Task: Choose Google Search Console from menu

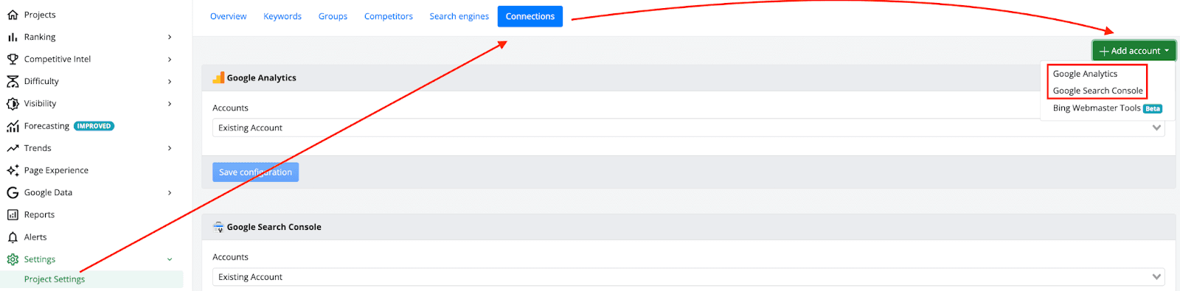Action: point(1097,91)
